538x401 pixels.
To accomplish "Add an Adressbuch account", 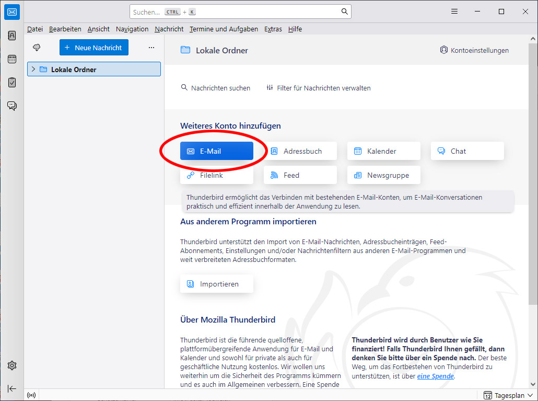I will [300, 151].
